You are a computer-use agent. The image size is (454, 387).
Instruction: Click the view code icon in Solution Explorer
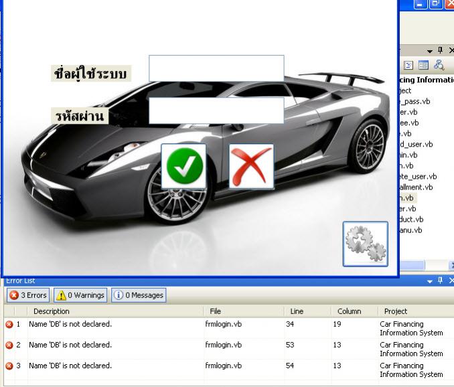point(408,65)
